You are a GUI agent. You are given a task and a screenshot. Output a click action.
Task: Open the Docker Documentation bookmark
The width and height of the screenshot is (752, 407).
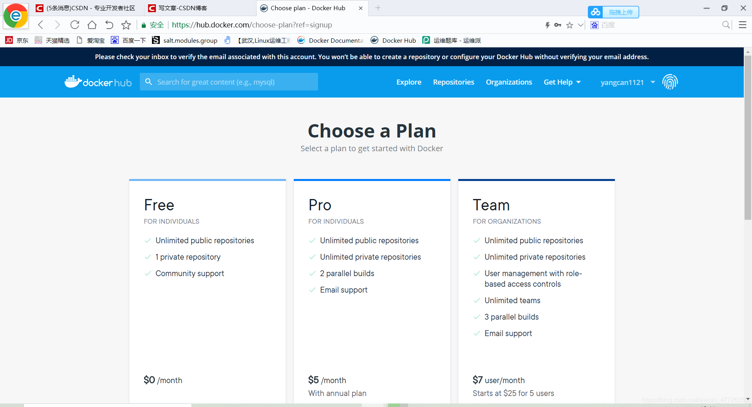331,40
